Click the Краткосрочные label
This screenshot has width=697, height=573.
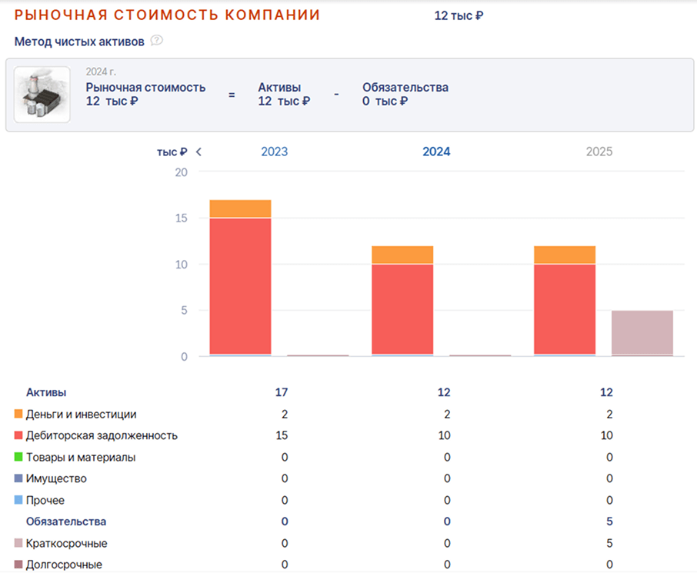tap(67, 544)
